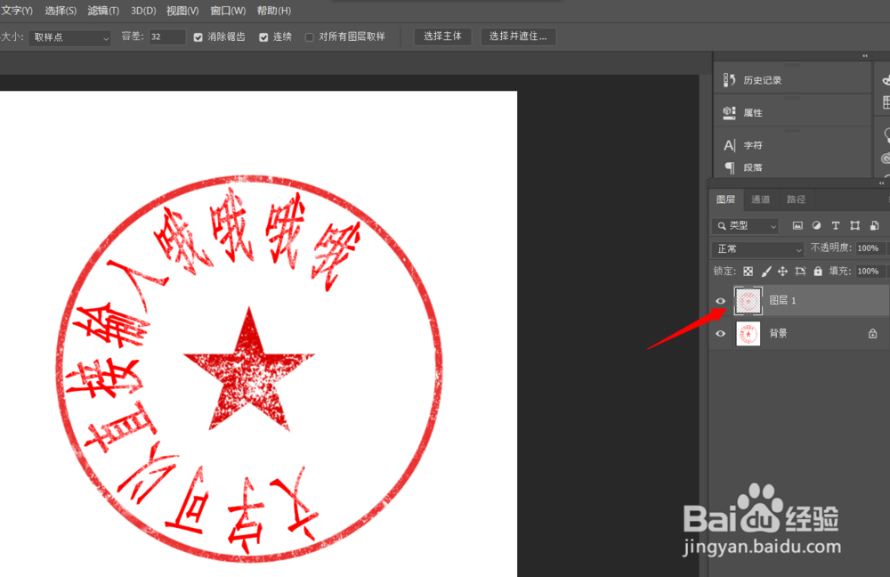Filter layers by type using the T icon
This screenshot has height=577, width=890.
835,225
